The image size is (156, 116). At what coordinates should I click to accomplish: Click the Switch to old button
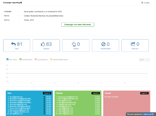click(x=148, y=114)
